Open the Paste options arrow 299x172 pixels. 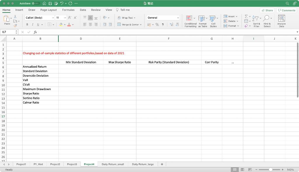click(x=11, y=18)
